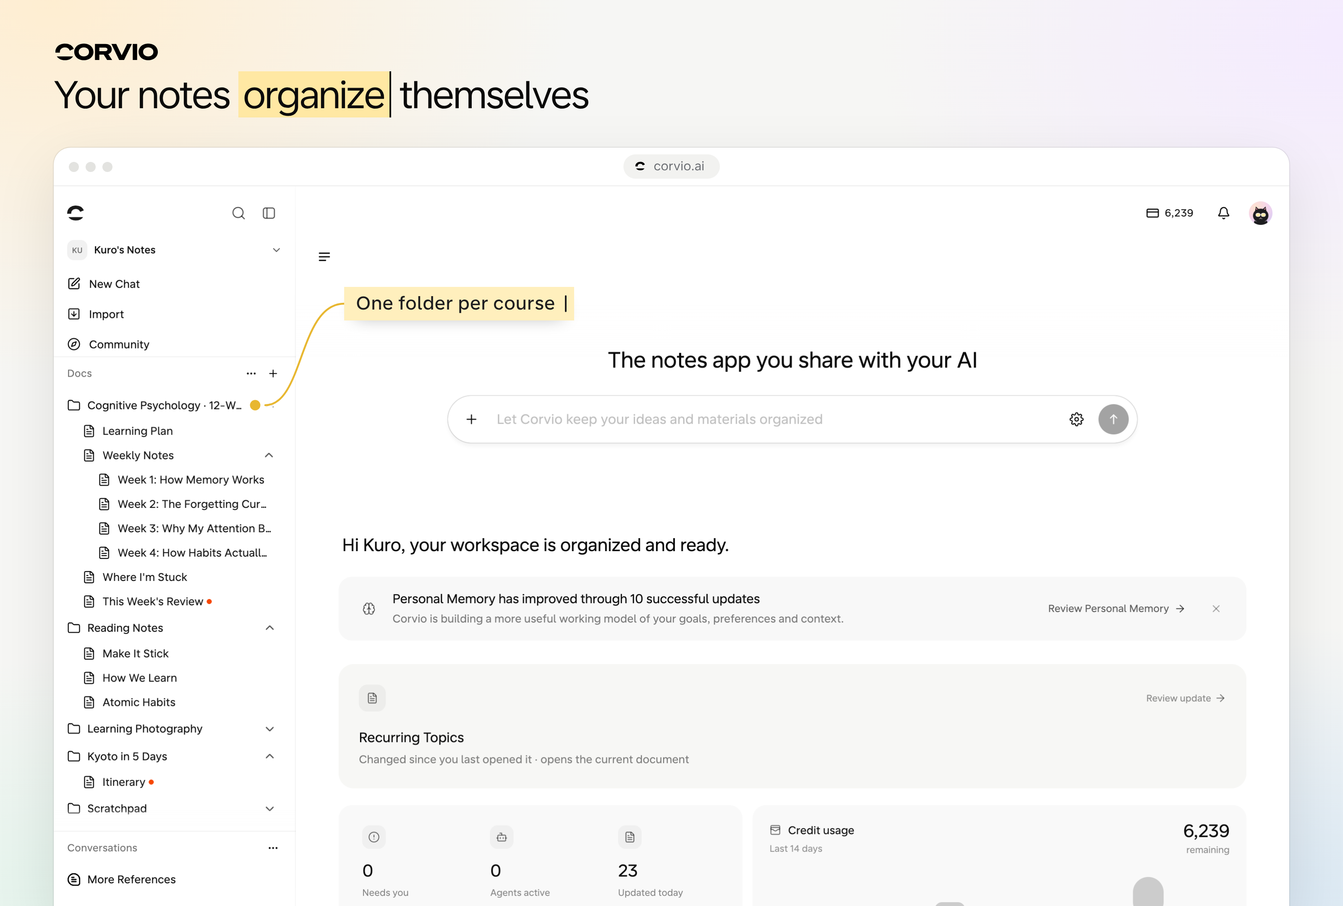This screenshot has height=906, width=1343.
Task: Add a new doc with Docs plus
Action: (273, 374)
